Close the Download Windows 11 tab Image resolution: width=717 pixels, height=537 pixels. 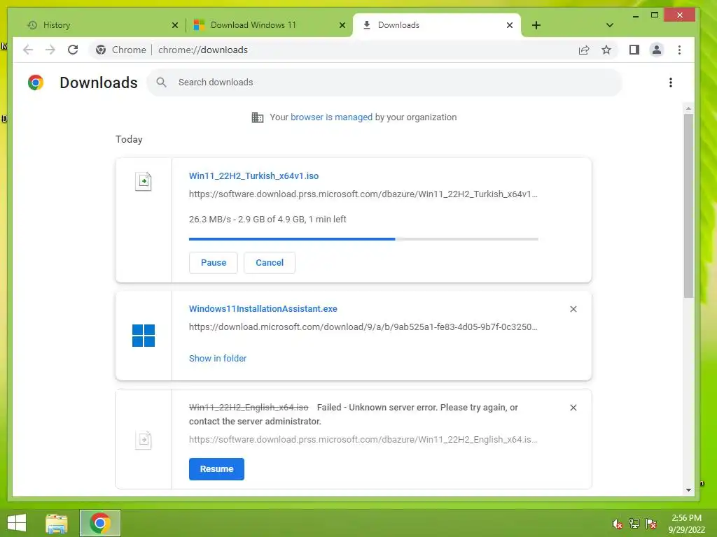342,25
